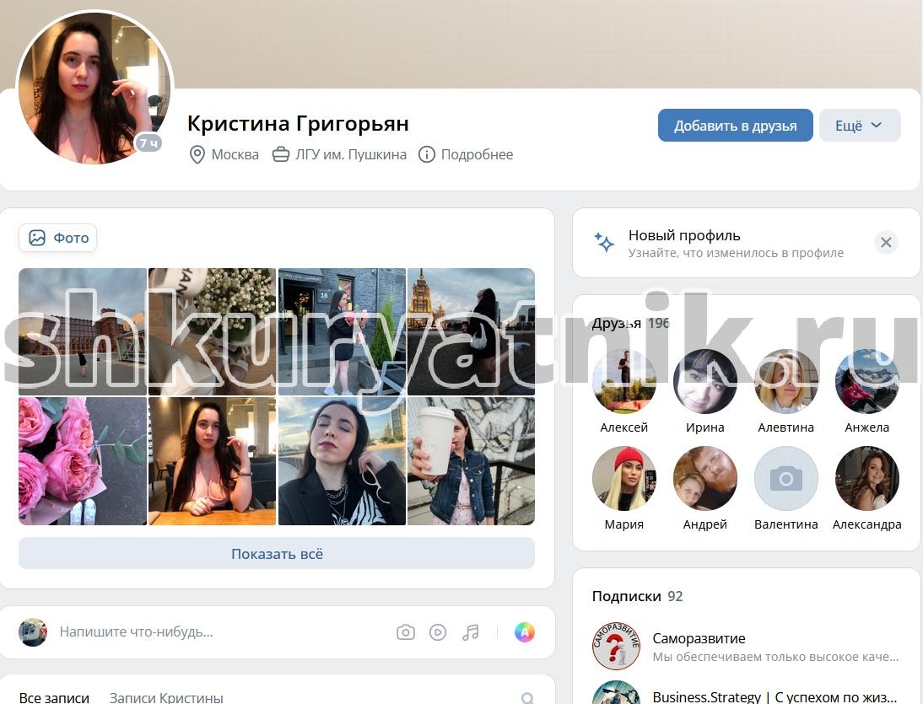Click the name Александра under avatar
Image resolution: width=923 pixels, height=704 pixels.
[x=867, y=524]
